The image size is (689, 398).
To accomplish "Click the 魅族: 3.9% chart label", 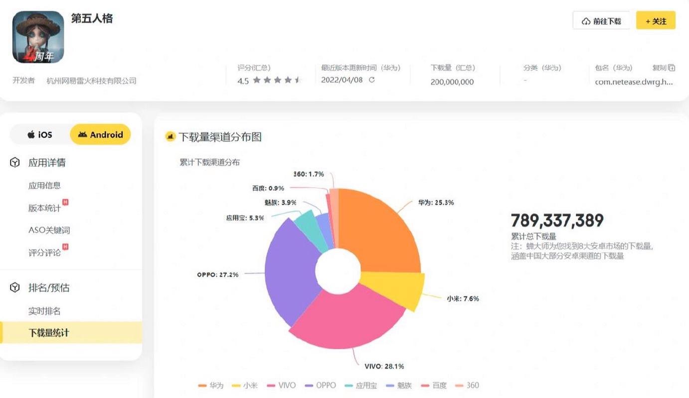I will [x=281, y=202].
